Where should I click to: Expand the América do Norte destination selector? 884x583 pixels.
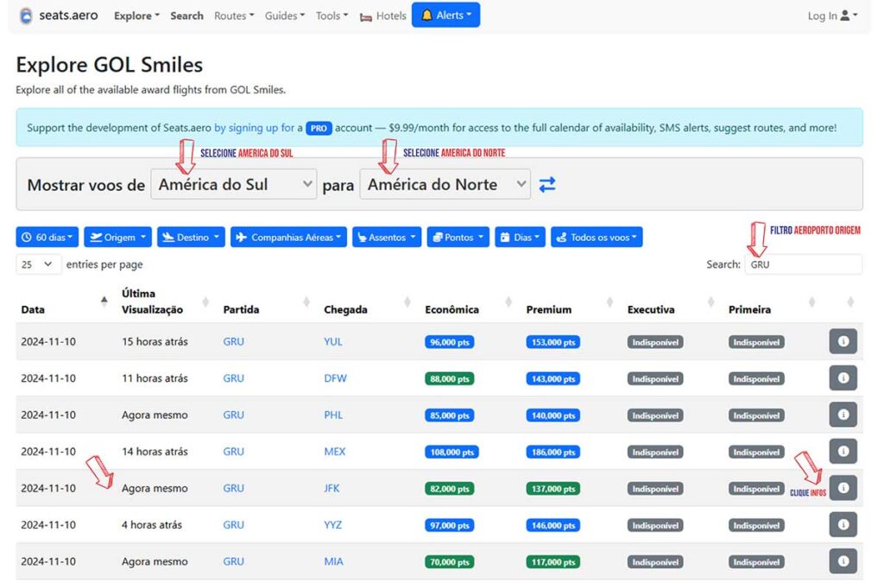click(445, 184)
